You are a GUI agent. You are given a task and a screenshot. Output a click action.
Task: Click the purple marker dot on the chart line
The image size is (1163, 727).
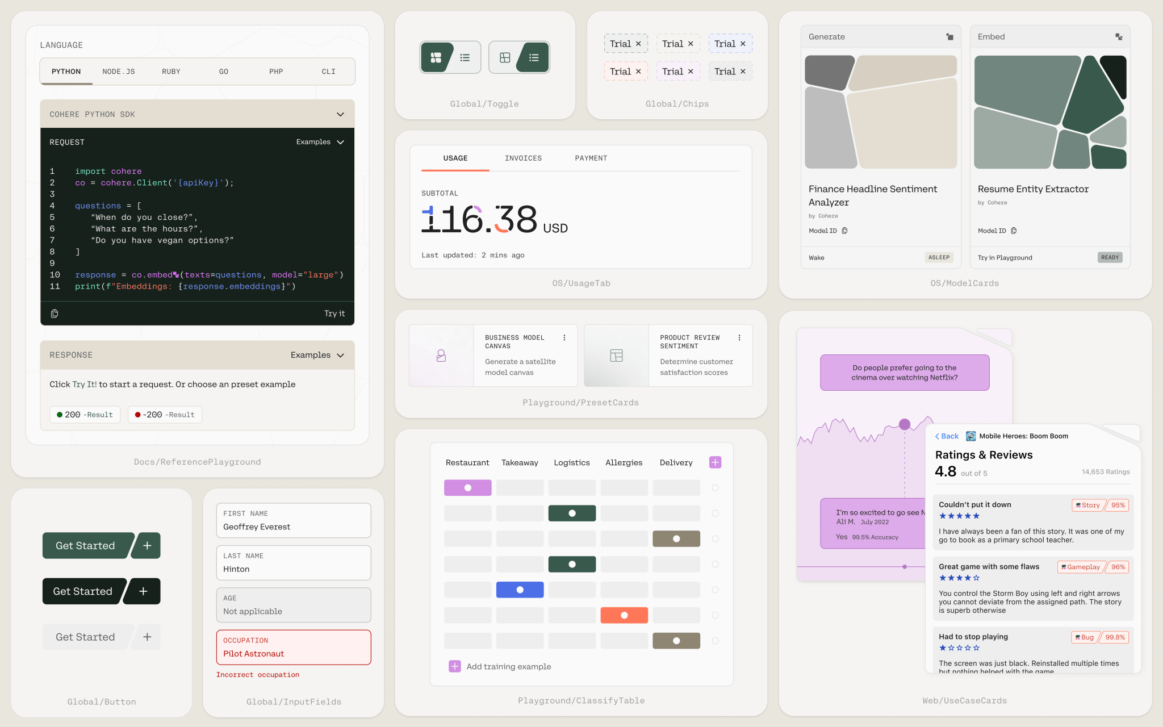(x=905, y=424)
